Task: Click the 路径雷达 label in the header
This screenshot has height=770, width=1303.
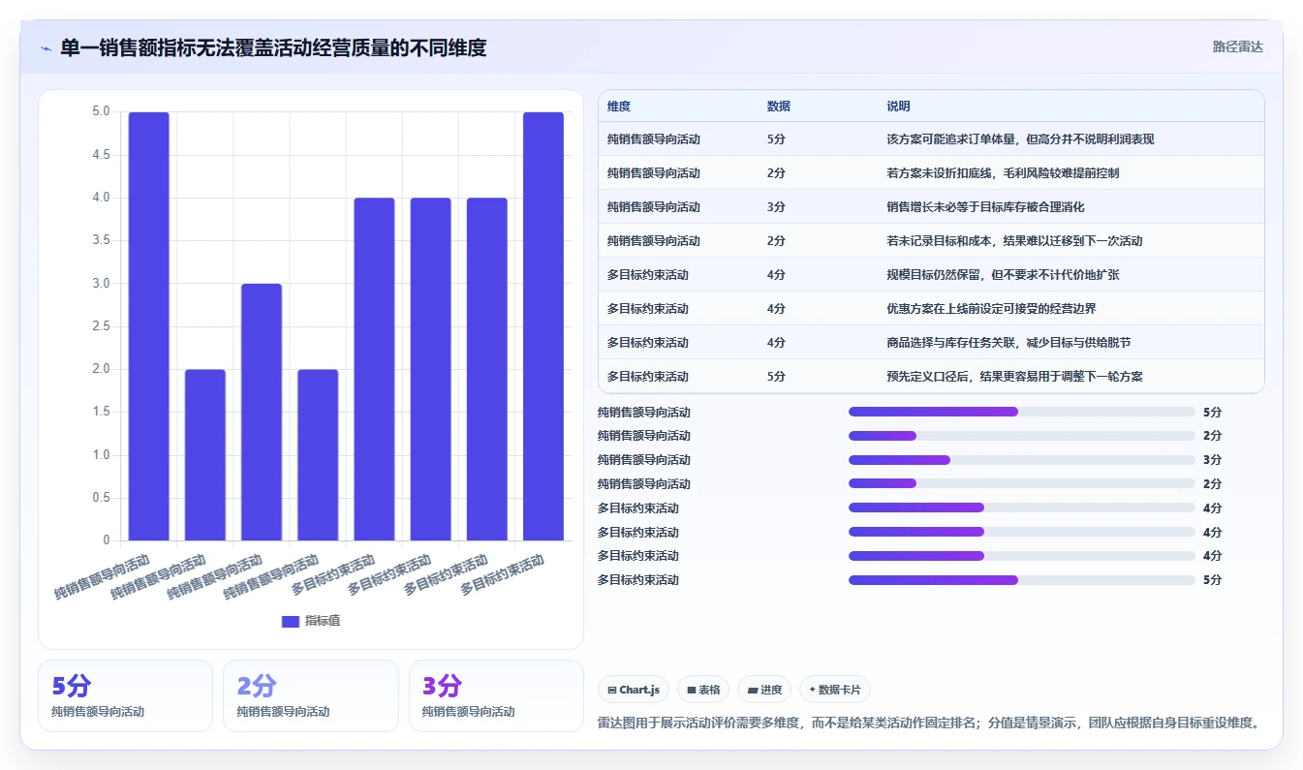Action: [1237, 46]
